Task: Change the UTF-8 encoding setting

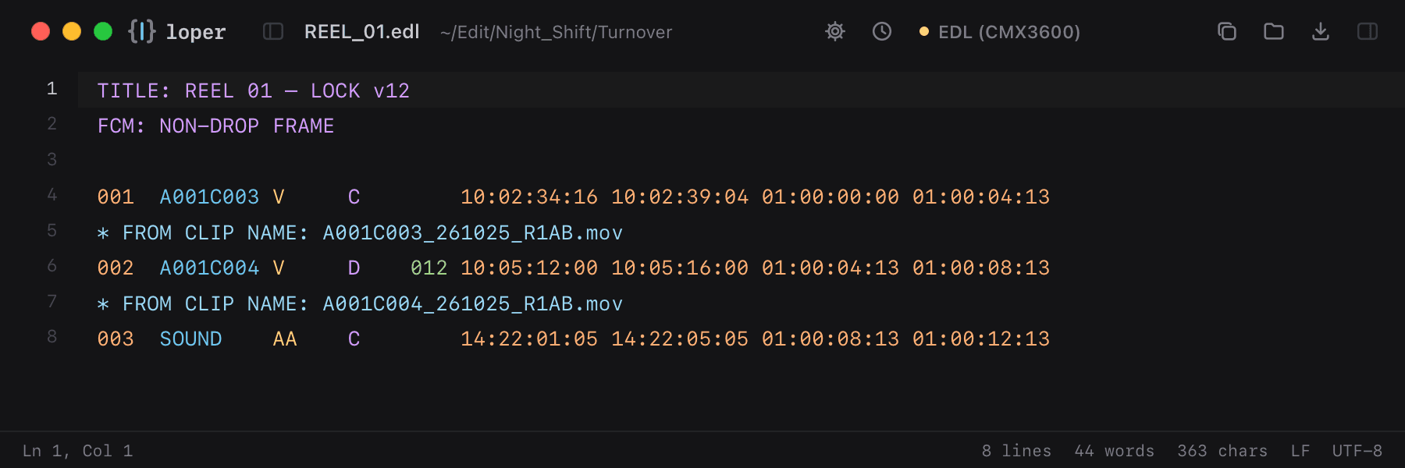Action: click(1357, 451)
